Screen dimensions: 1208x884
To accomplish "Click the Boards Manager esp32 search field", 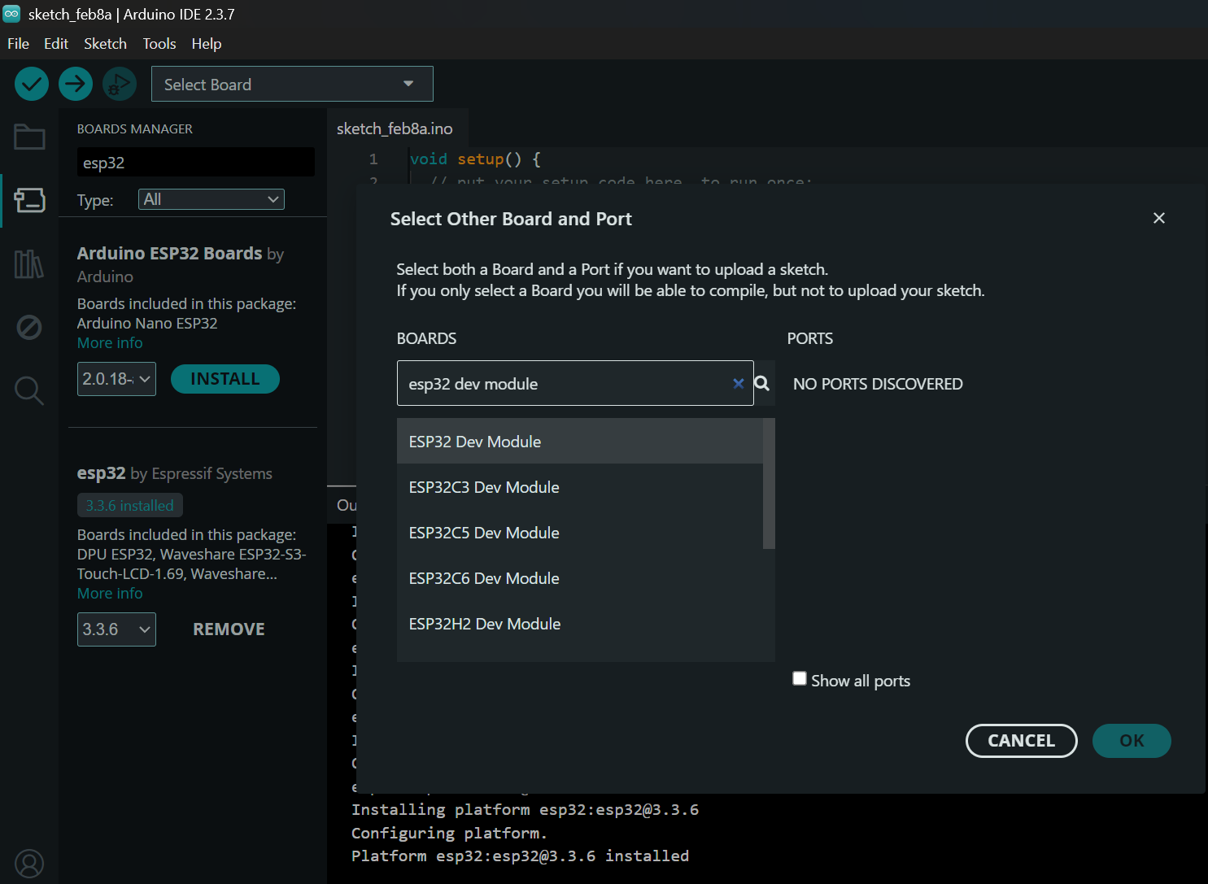I will (195, 163).
